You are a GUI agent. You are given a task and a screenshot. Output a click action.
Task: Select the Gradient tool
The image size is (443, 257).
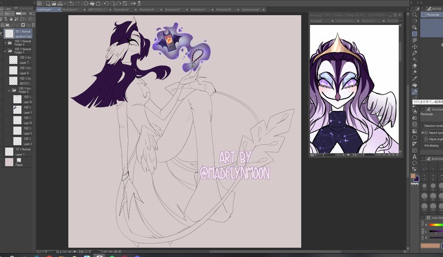415,131
